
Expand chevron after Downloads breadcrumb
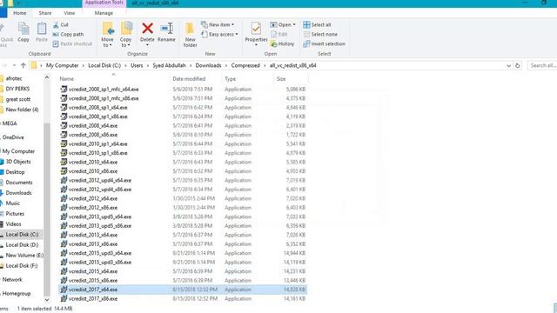226,66
